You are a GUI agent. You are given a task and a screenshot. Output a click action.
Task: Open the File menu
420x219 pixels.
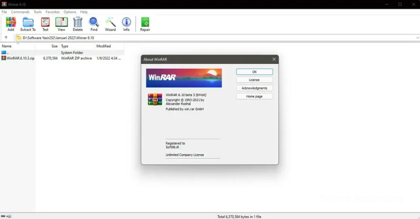(x=4, y=12)
